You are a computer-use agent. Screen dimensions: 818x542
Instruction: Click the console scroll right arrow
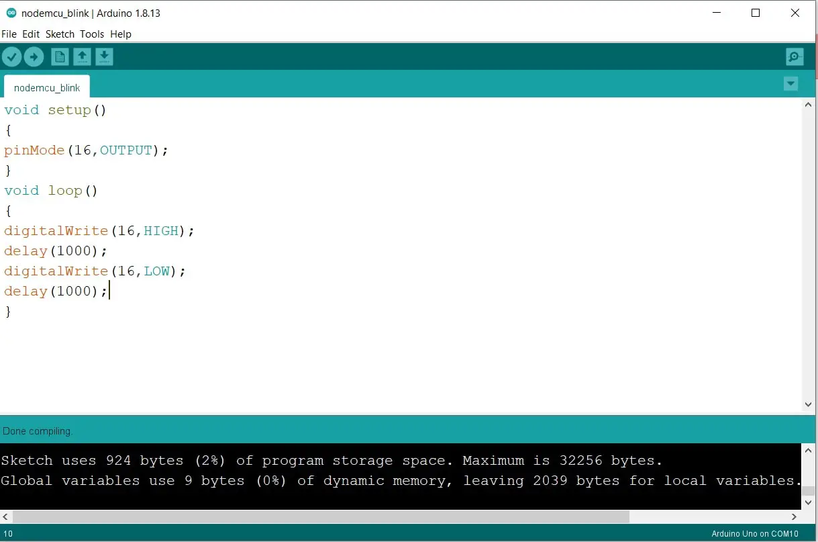[795, 516]
